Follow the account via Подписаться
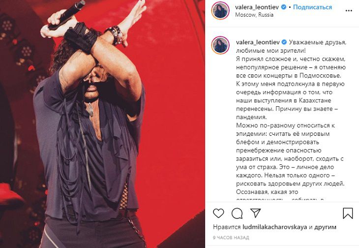The image size is (359, 248). (312, 7)
